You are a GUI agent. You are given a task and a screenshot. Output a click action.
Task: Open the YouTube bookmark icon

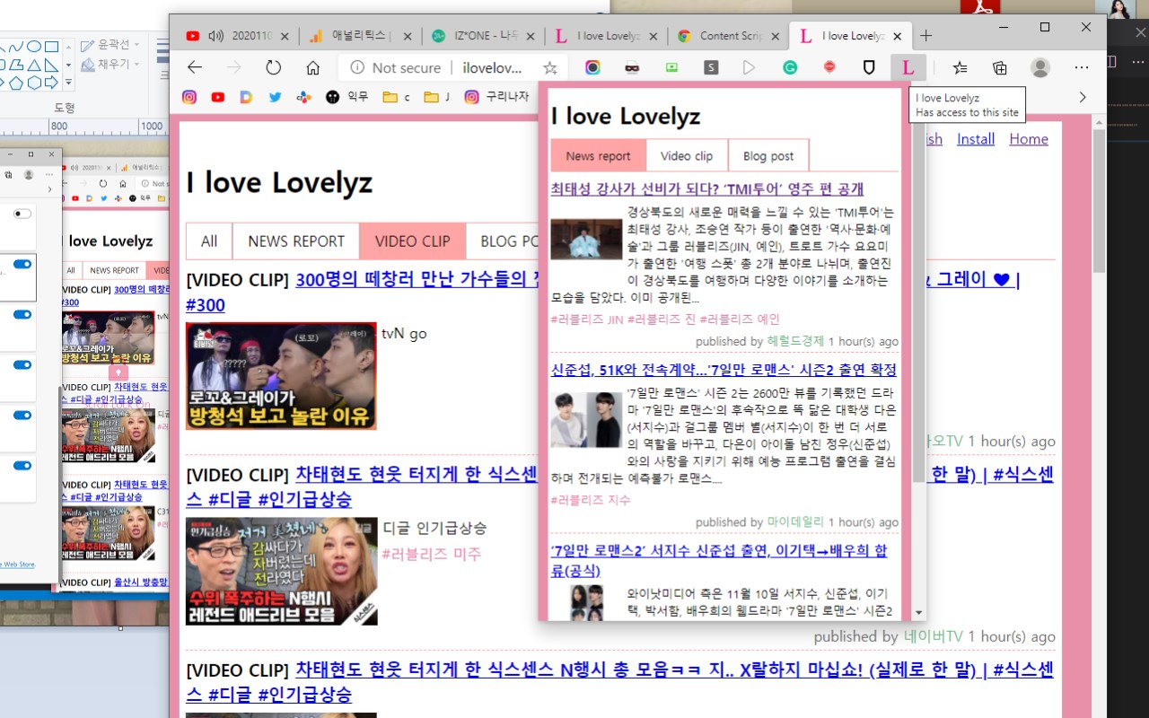pos(217,97)
